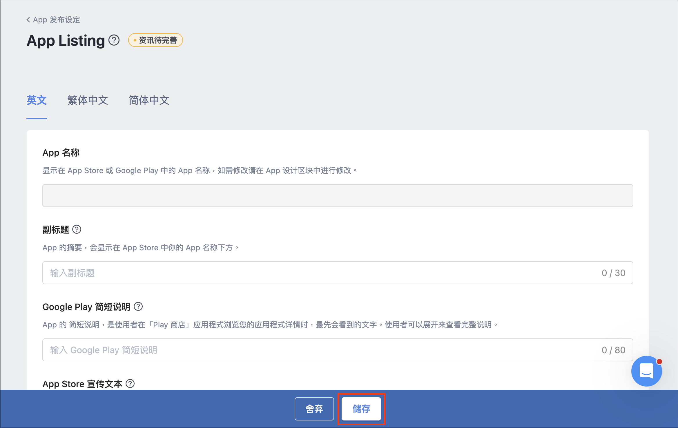
Task: Click the 副标题 section label
Action: pyautogui.click(x=56, y=230)
